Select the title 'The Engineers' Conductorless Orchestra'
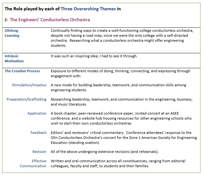This screenshot has height=175, width=203. (50, 20)
